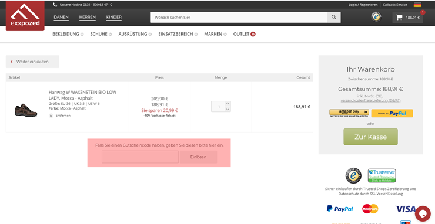This screenshot has height=224, width=435.
Task: Expand the Bekleidung menu
Action: (68, 34)
